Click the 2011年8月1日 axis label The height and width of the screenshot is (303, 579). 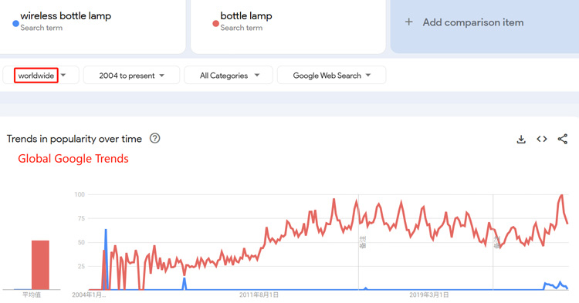click(259, 295)
